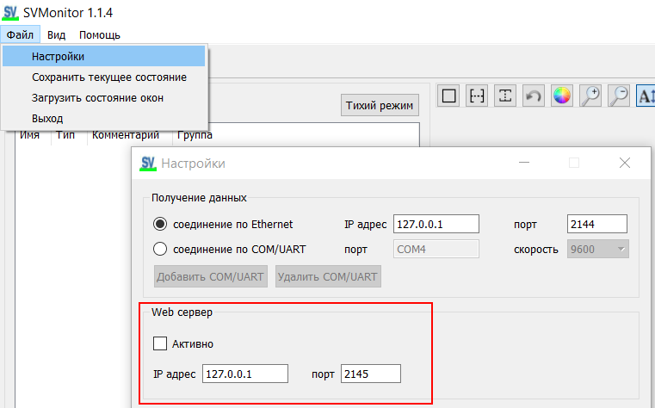Click the Ethernet IP адрес field 127.0.0.1
The image size is (655, 408).
pos(436,225)
